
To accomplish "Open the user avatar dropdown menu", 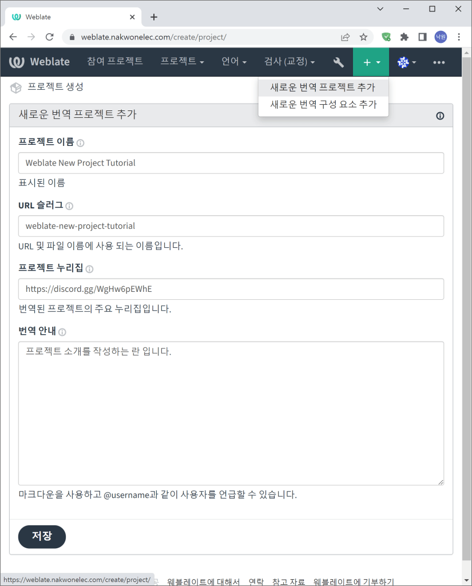I will point(406,62).
